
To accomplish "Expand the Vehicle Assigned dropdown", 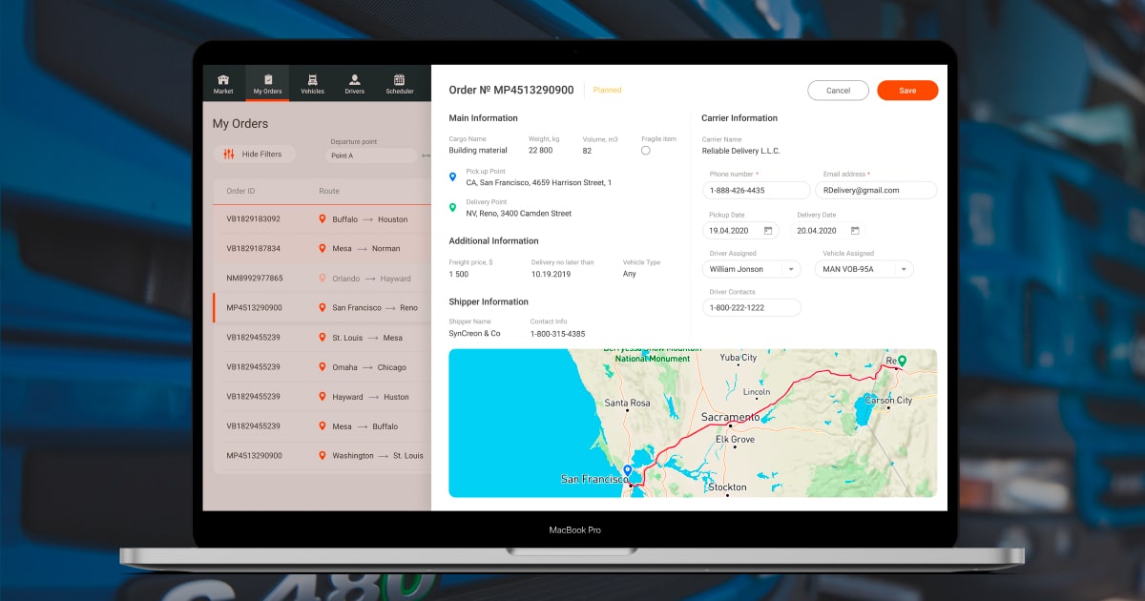I will click(x=904, y=269).
